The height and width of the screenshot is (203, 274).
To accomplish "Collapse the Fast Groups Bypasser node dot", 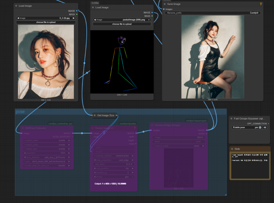I will click(x=231, y=118).
